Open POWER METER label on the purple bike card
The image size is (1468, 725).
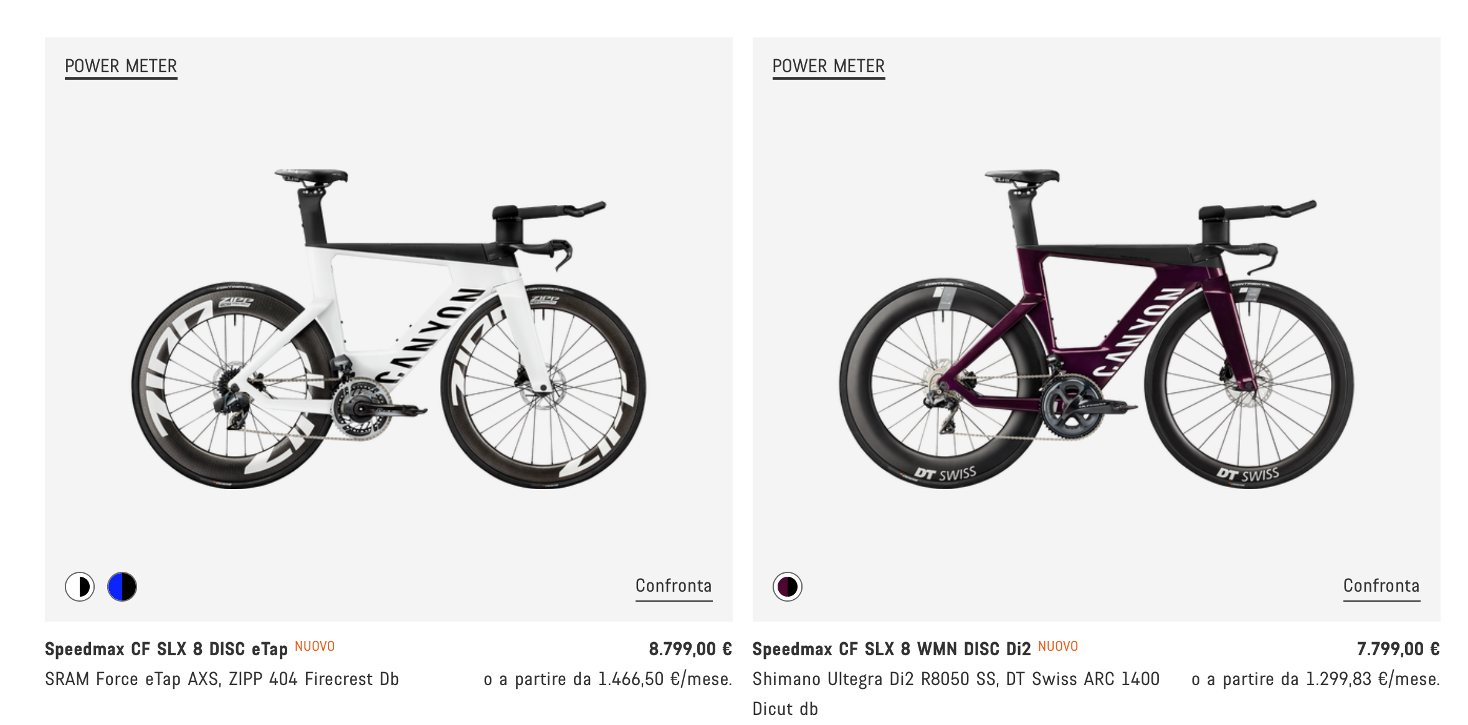coord(828,67)
